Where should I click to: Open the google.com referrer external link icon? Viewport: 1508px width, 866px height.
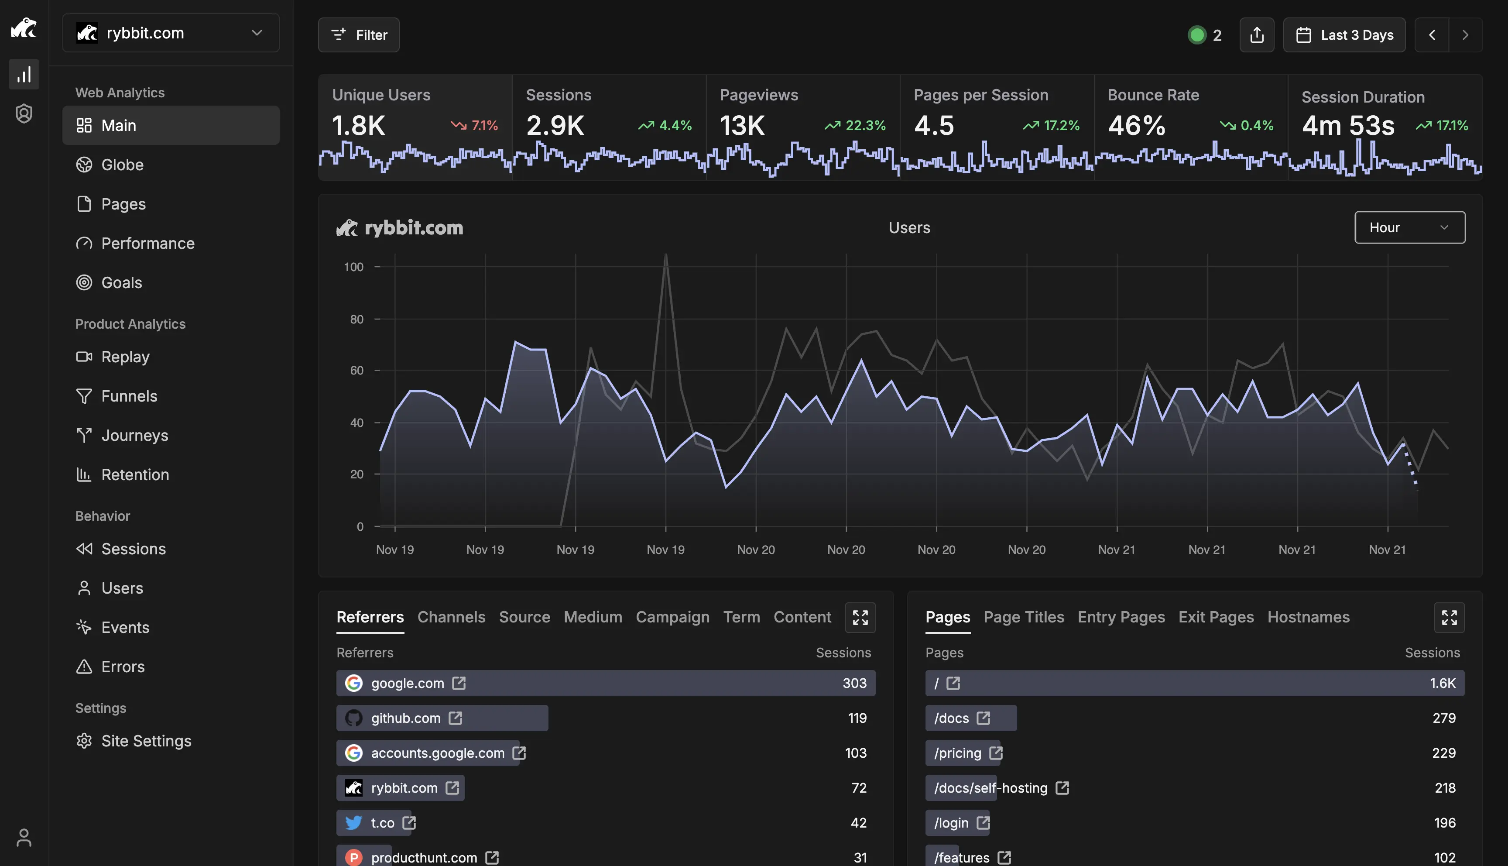458,684
